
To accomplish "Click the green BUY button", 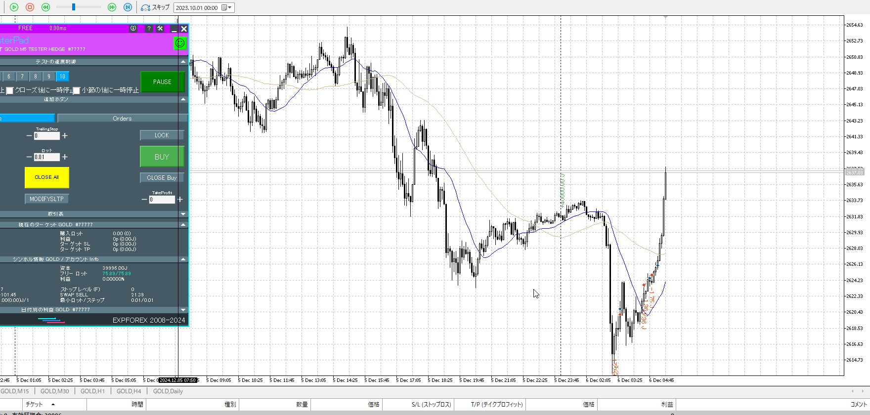I will pos(162,157).
